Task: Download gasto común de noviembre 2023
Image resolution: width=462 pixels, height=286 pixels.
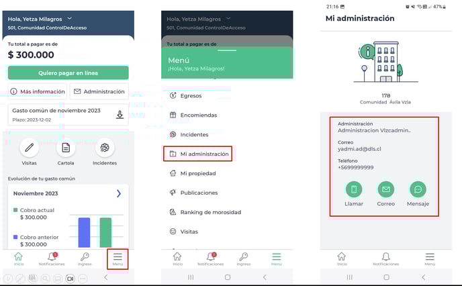Action: 120,114
